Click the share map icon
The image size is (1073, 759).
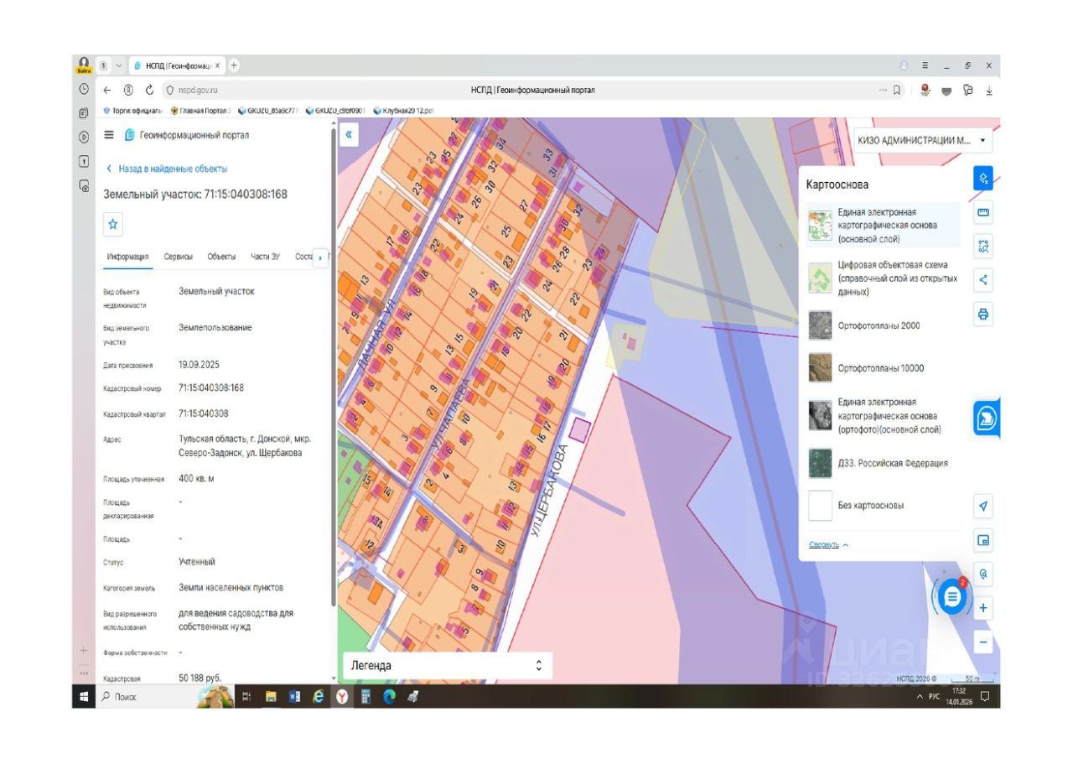[x=983, y=280]
